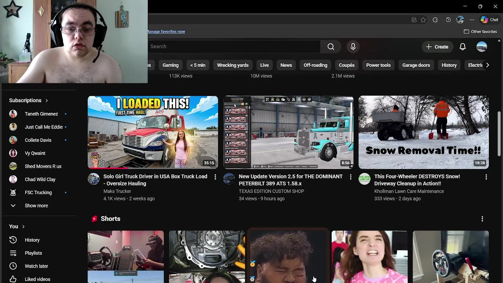The height and width of the screenshot is (283, 503).
Task: Open browser settings and more menu
Action: click(x=472, y=20)
